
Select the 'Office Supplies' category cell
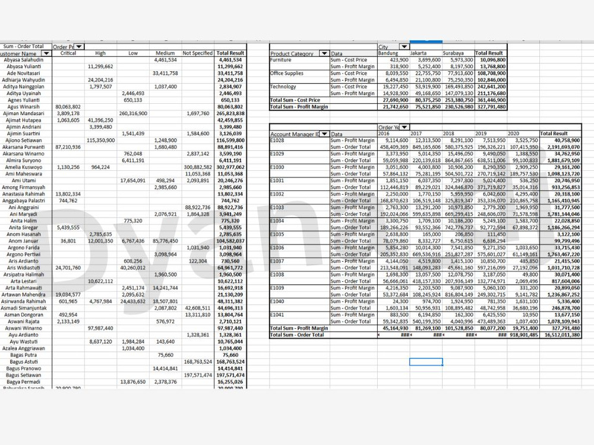299,74
